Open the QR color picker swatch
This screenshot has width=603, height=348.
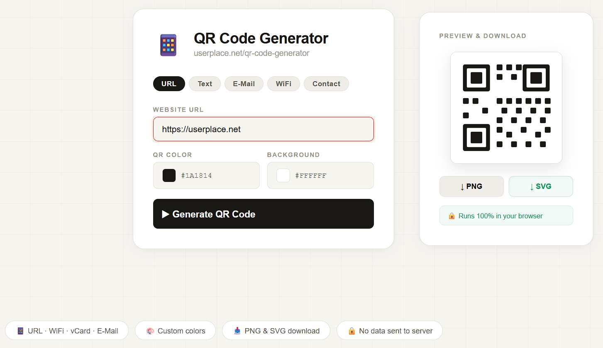tap(169, 175)
